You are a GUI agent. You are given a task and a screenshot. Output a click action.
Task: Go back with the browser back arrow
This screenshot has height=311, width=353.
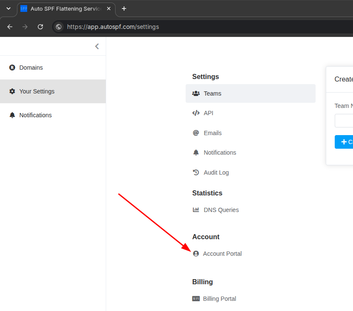click(10, 27)
